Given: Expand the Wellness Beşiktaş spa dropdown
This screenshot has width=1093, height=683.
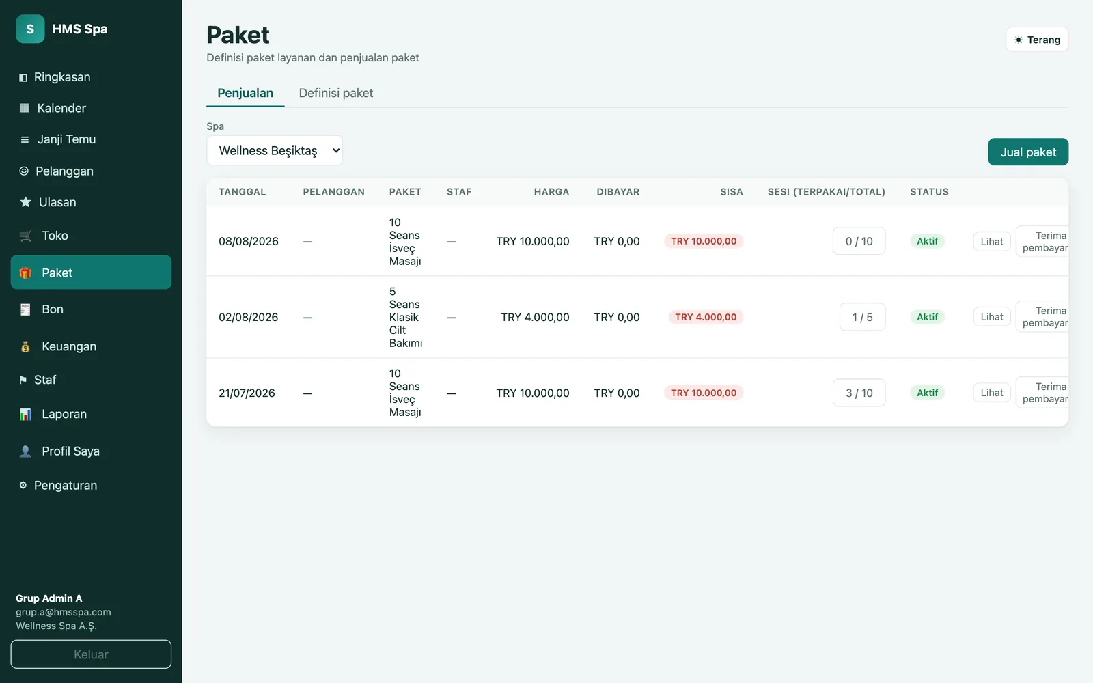Looking at the screenshot, I should point(275,150).
